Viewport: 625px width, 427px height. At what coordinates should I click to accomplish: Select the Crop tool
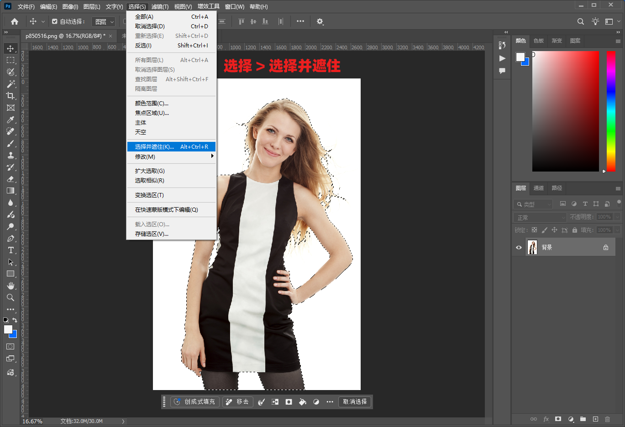coord(11,96)
